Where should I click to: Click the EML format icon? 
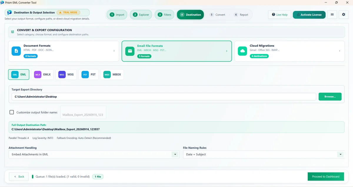tap(15, 75)
